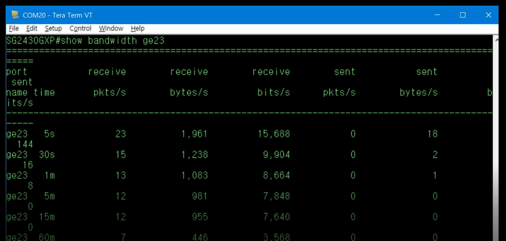
Task: Click the 'COM20 - Tera Term VT' title
Action: pyautogui.click(x=57, y=15)
